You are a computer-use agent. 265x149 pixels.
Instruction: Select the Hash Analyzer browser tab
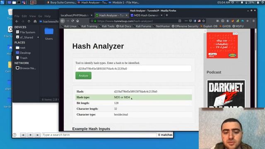[x=111, y=15]
